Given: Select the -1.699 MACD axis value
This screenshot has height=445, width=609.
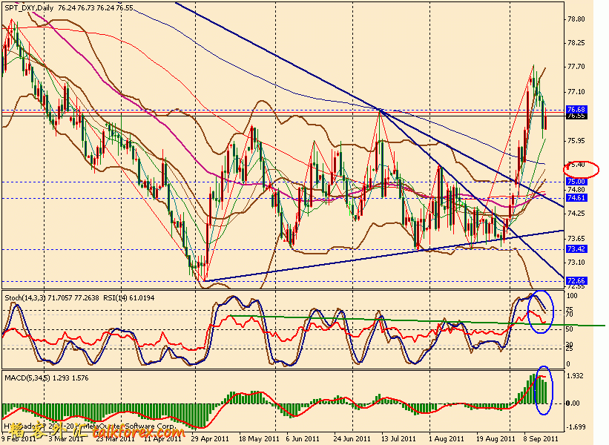Looking at the screenshot, I should point(576,427).
